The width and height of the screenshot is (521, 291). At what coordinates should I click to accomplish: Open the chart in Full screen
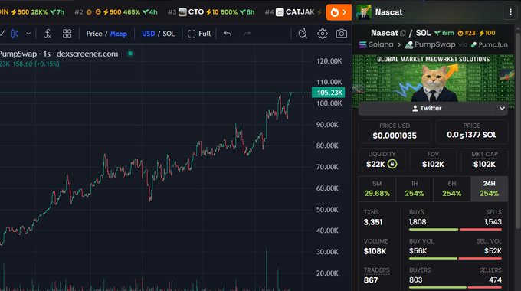(x=199, y=34)
